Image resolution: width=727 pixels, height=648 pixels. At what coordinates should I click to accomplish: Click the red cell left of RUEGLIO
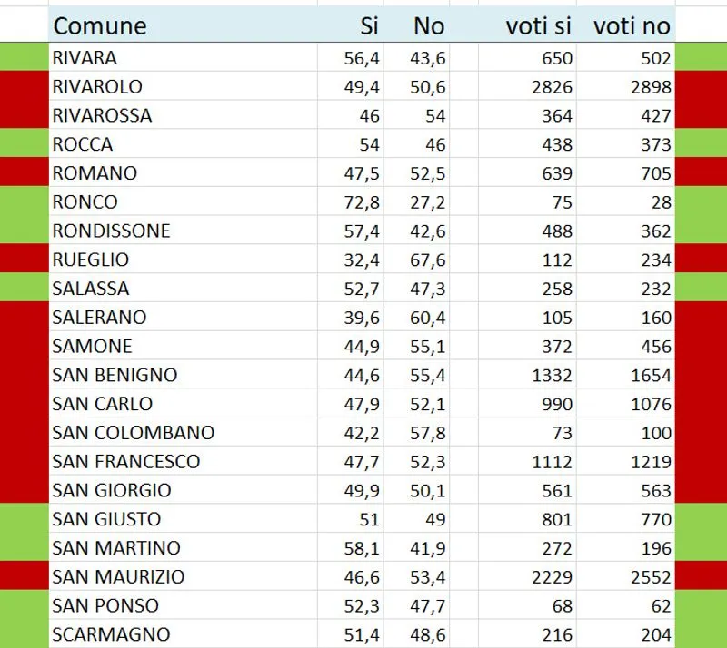(25, 260)
